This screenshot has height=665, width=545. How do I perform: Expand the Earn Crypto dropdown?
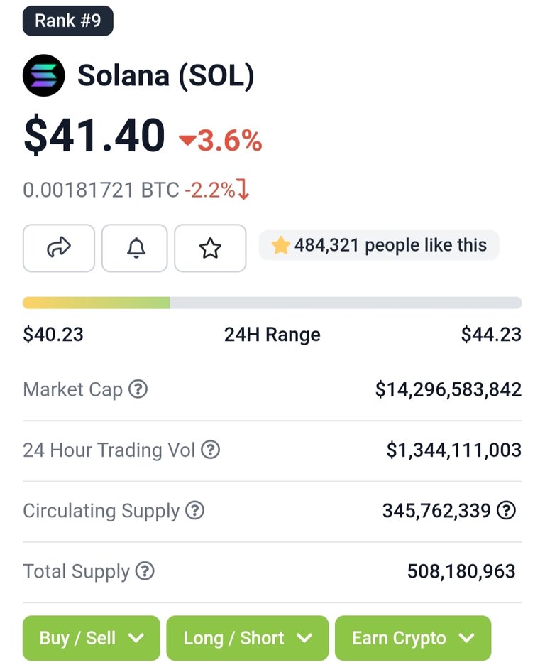(413, 638)
